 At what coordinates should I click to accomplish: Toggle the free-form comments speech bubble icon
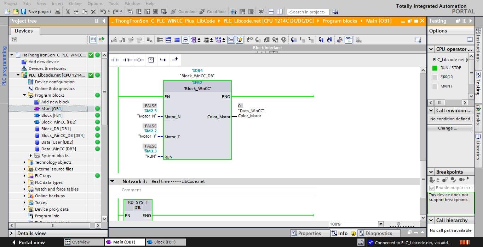185,40
